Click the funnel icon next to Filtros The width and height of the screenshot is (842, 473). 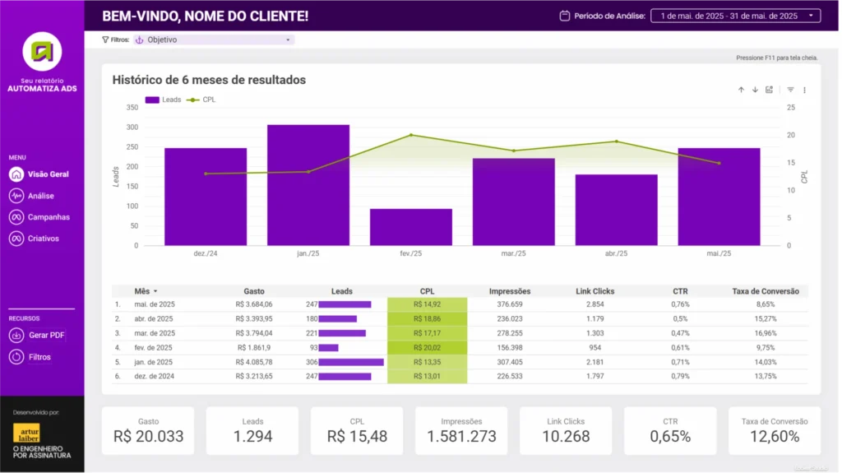[105, 39]
